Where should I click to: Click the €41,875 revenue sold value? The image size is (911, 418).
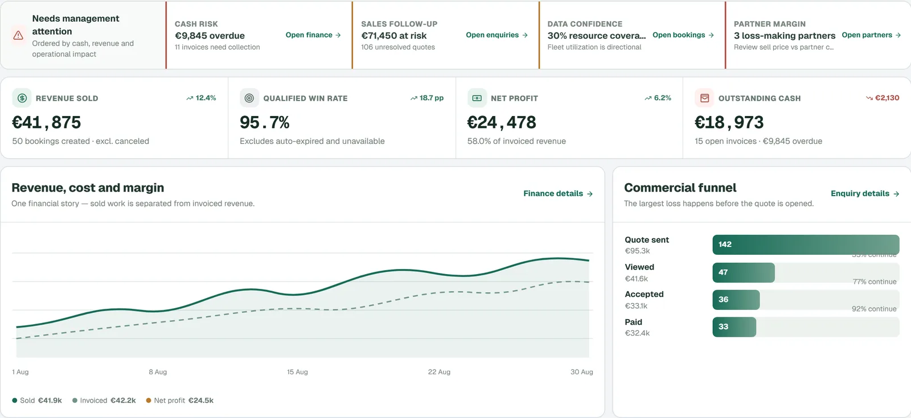tap(47, 122)
